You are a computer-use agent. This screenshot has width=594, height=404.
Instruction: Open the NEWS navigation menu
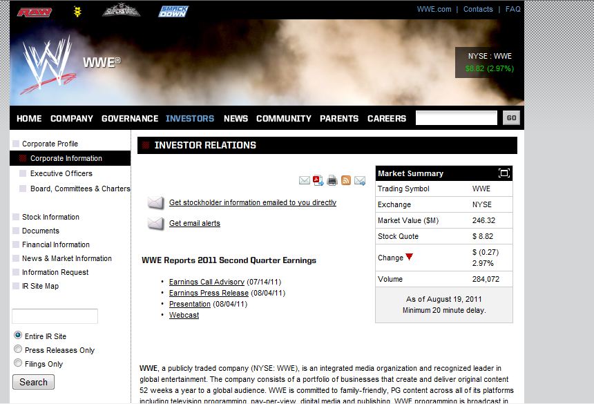(x=236, y=119)
